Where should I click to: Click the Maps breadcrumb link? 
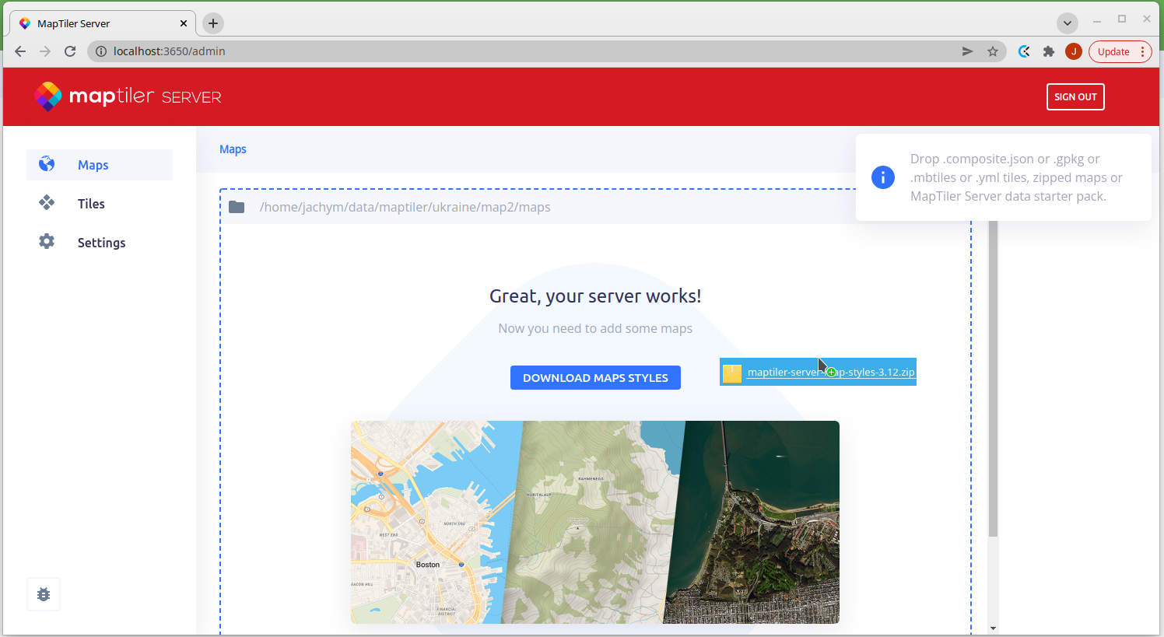[233, 149]
